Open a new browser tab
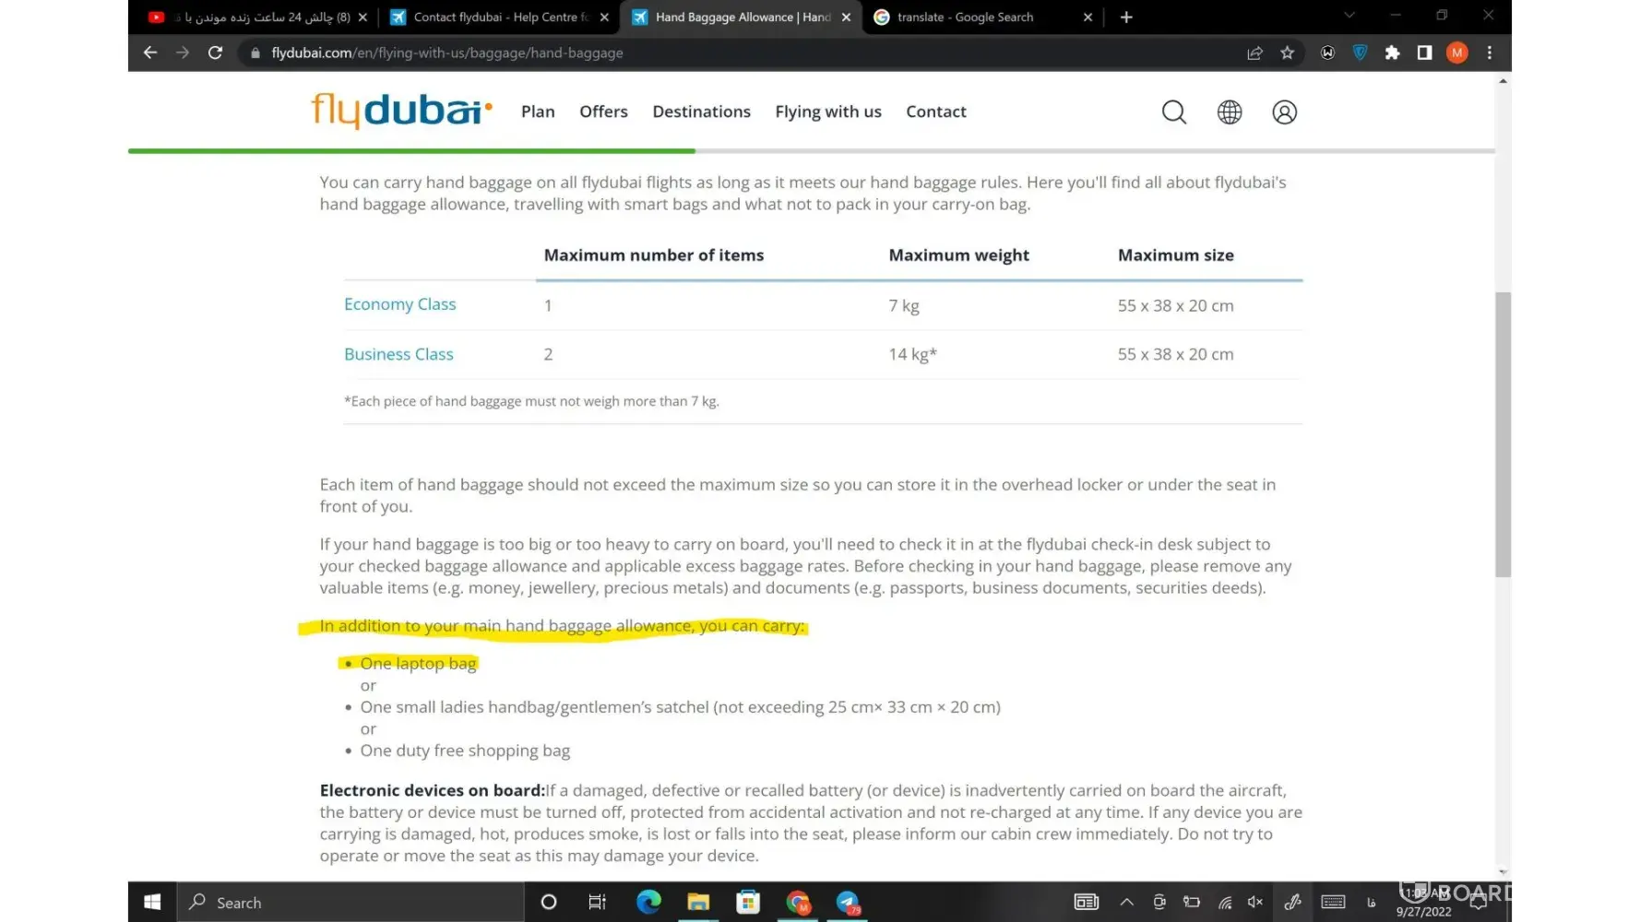Viewport: 1640px width, 922px height. coord(1126,17)
